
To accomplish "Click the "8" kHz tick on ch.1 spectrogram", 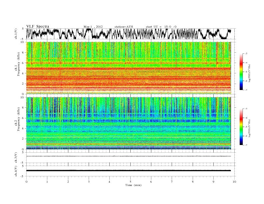I will (x=23, y=53).
